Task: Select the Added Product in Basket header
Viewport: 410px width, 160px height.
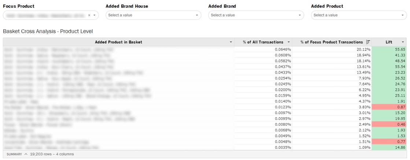Action: [x=118, y=42]
